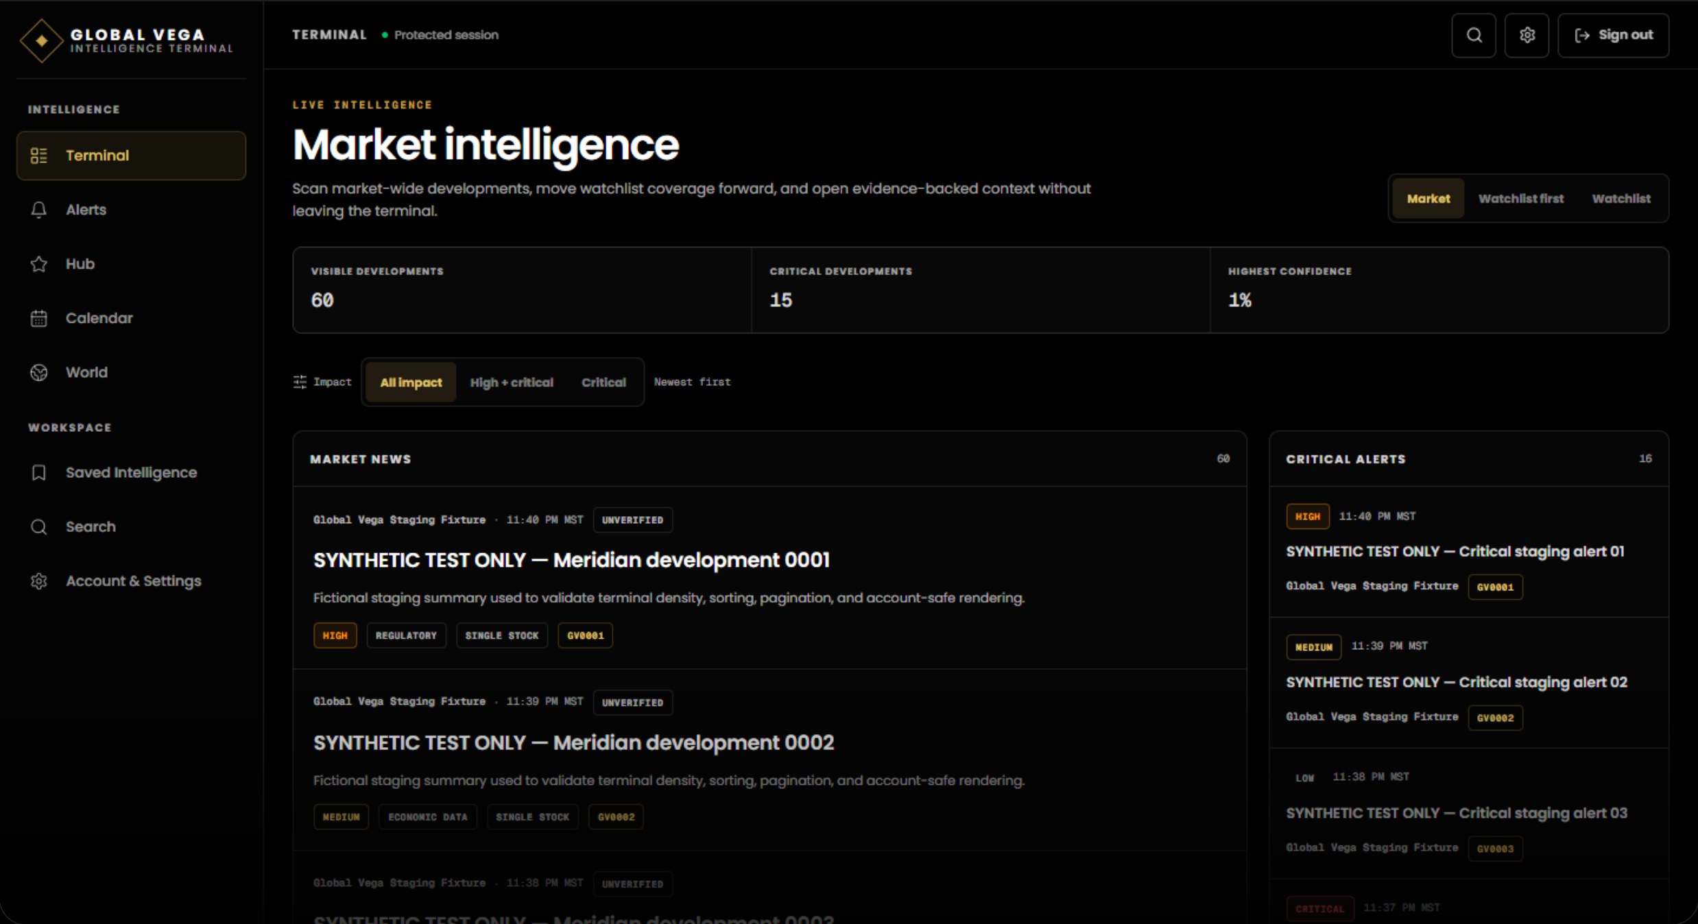Click MEDIUM tag under development 0002

(341, 817)
